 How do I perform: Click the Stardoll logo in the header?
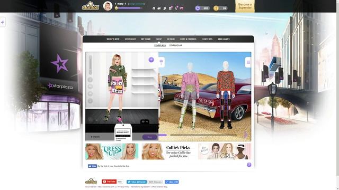[x=91, y=6]
